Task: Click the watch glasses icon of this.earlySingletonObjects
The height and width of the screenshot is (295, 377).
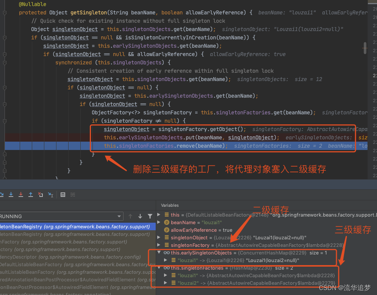Action: click(167, 253)
